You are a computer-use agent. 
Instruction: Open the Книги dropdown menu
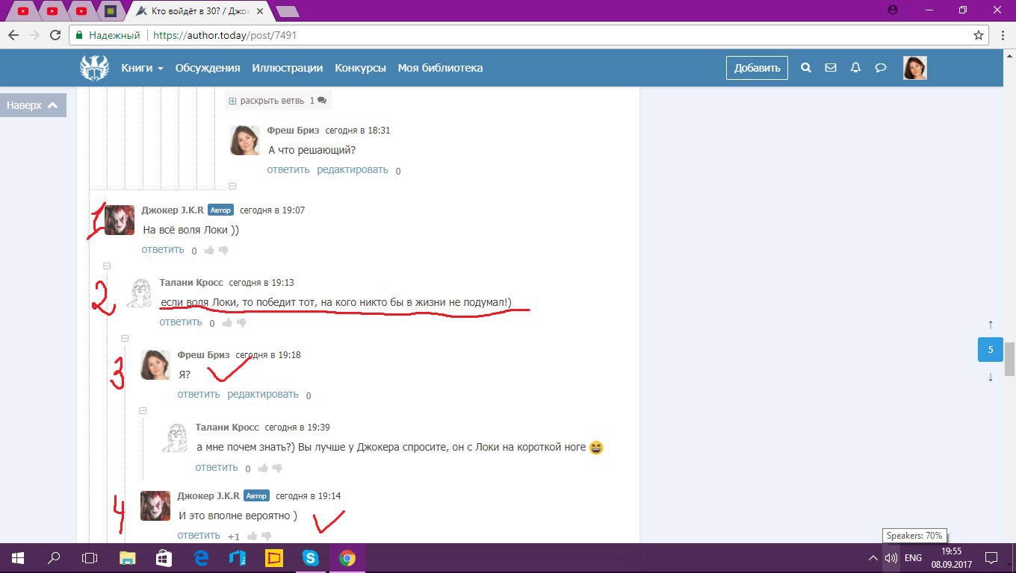(142, 68)
